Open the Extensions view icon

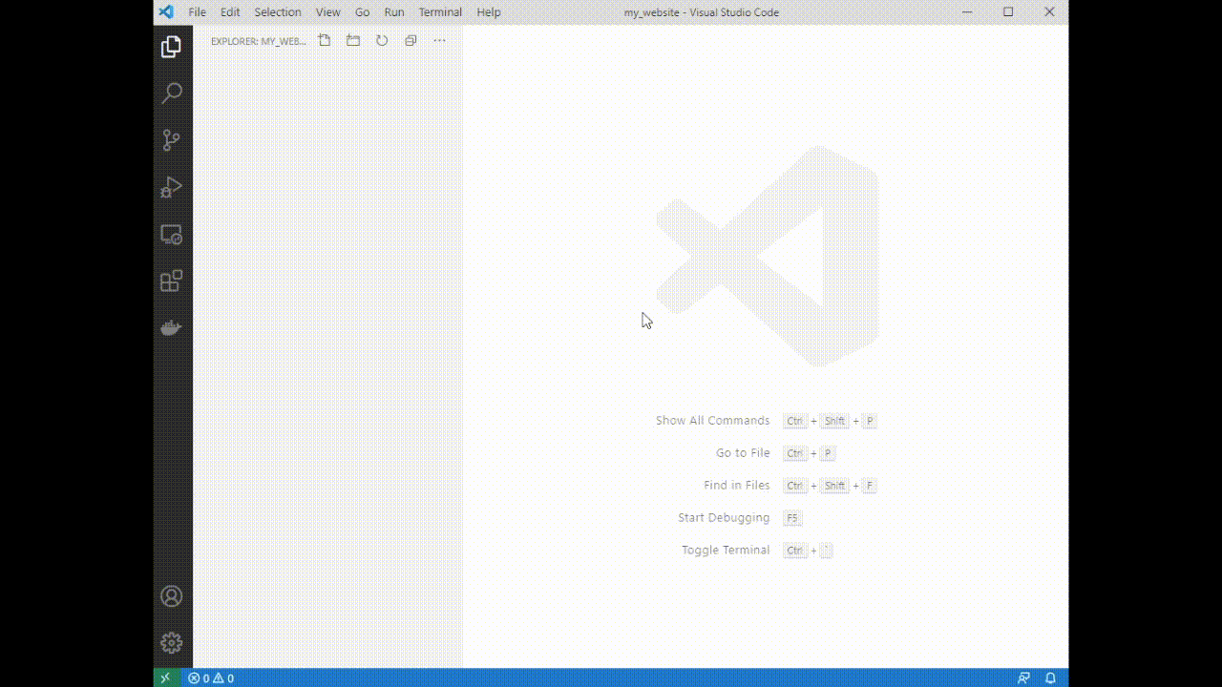pos(171,281)
